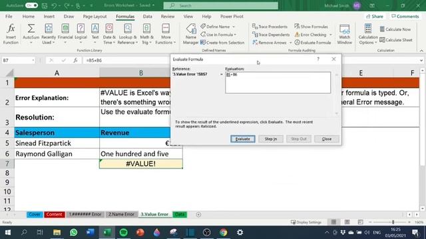Image resolution: width=426 pixels, height=239 pixels.
Task: Open Recently Used functions list
Action: coord(49,34)
